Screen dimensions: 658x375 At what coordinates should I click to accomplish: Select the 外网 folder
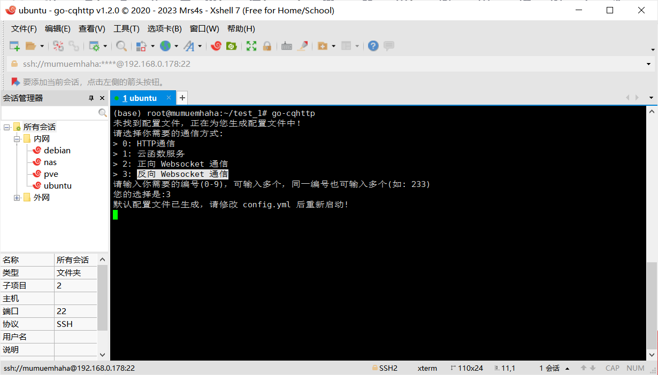click(x=42, y=198)
